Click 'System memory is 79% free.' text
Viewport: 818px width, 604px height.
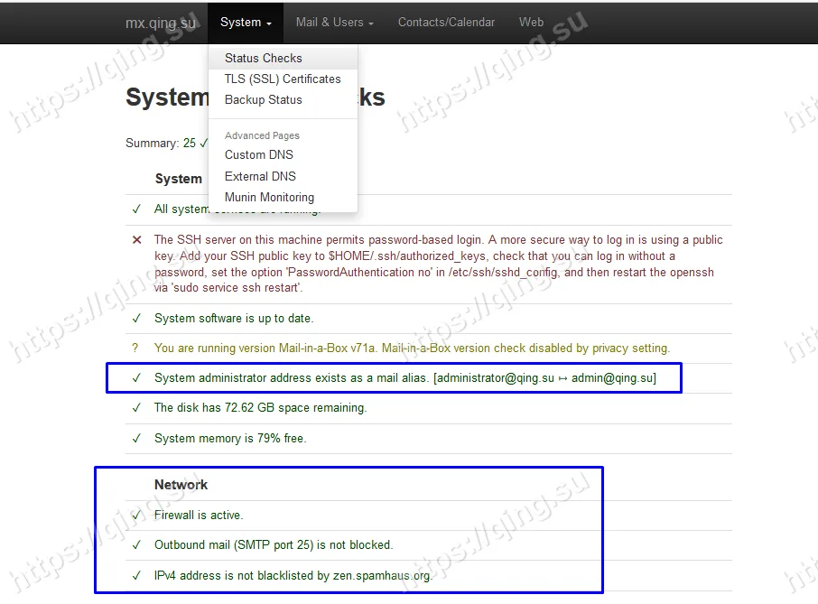click(x=230, y=438)
